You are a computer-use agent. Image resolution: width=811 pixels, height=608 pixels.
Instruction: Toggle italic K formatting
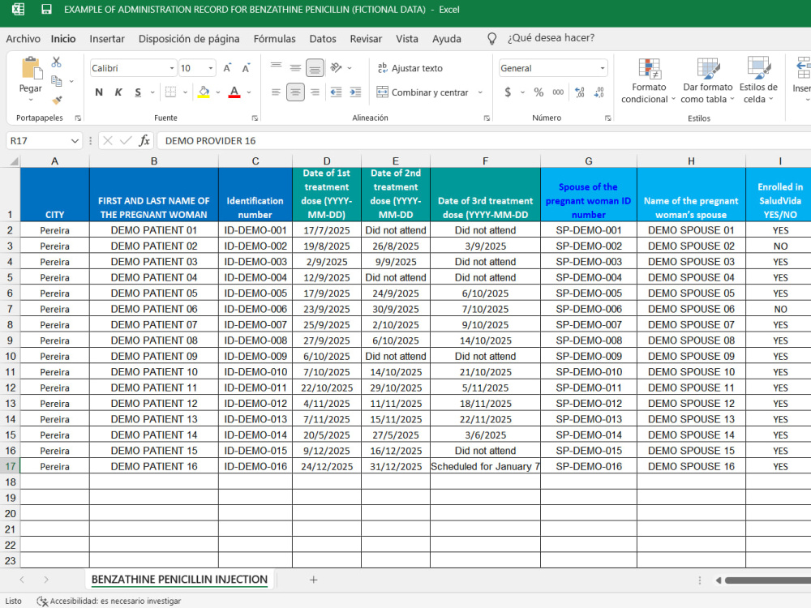118,92
